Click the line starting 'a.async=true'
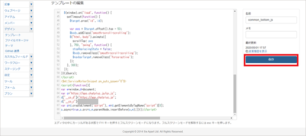Viewport: 306px width, 136px height. coord(109,110)
